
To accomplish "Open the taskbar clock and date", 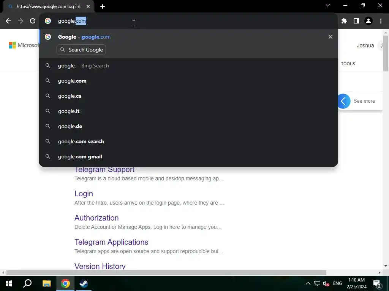I will [x=356, y=283].
